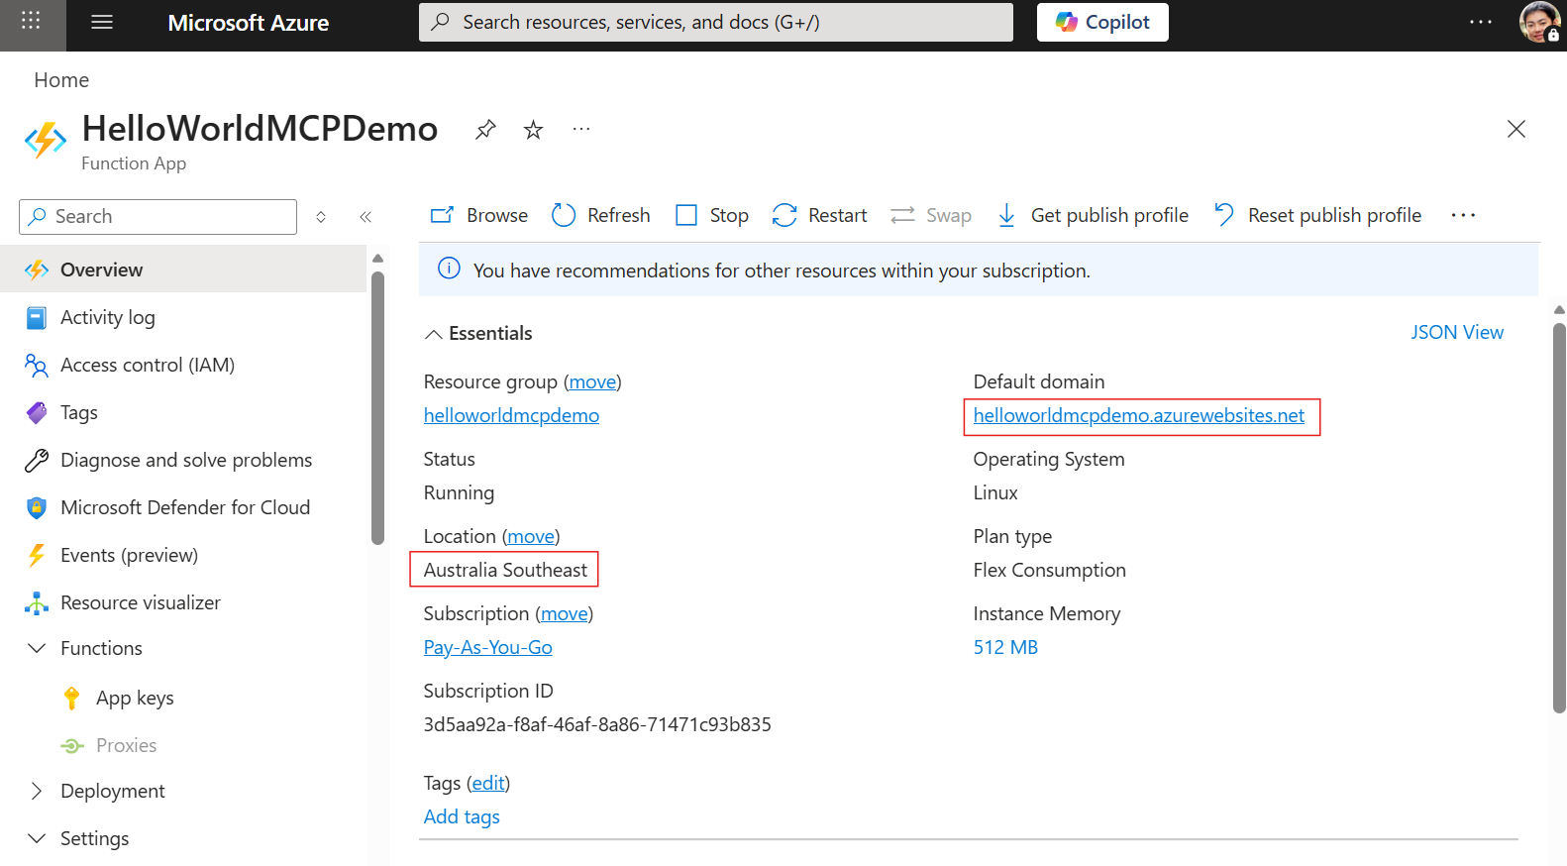Open the Pay-As-You-Go subscription link

click(488, 648)
